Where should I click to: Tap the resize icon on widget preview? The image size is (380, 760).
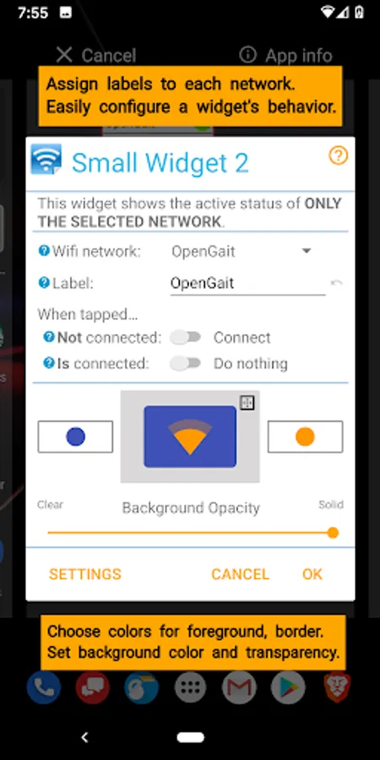point(247,402)
